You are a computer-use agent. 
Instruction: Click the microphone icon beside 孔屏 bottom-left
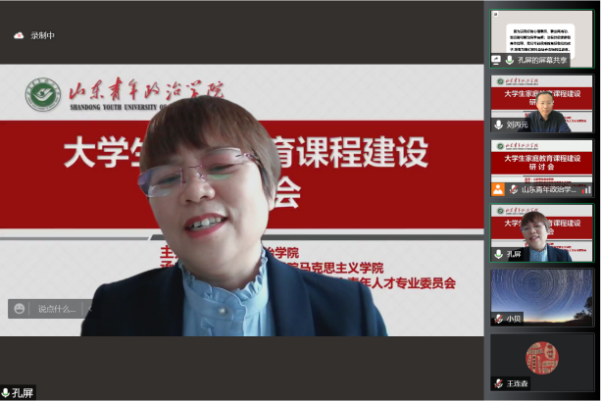(x=5, y=393)
